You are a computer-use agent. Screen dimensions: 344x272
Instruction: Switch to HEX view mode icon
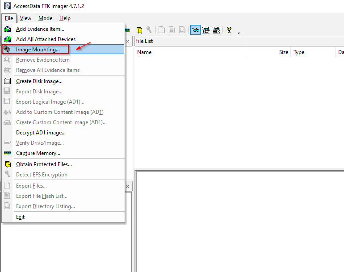click(x=216, y=30)
